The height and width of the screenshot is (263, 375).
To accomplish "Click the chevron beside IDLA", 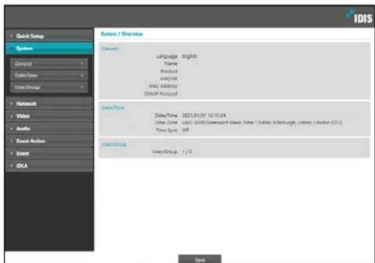I will pyautogui.click(x=11, y=166).
